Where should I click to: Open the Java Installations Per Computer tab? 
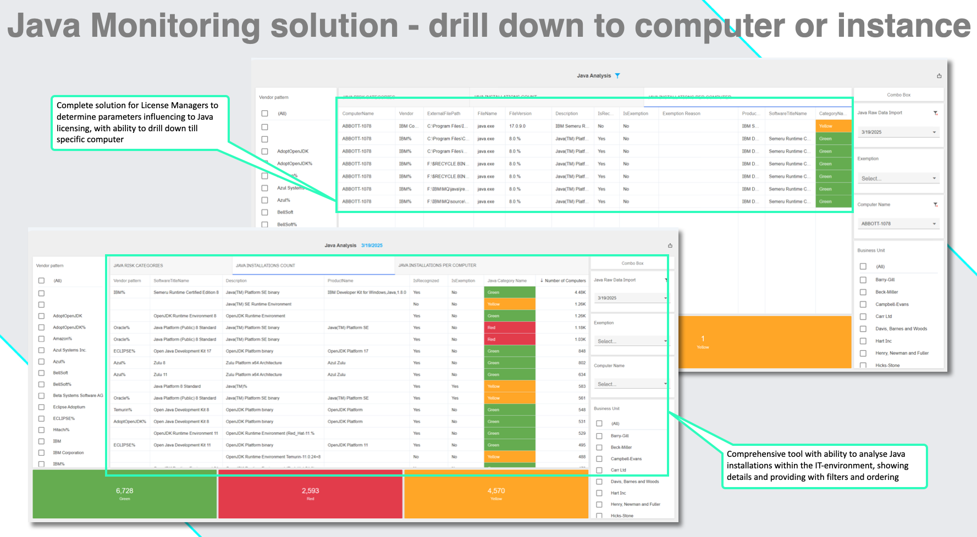tap(437, 266)
